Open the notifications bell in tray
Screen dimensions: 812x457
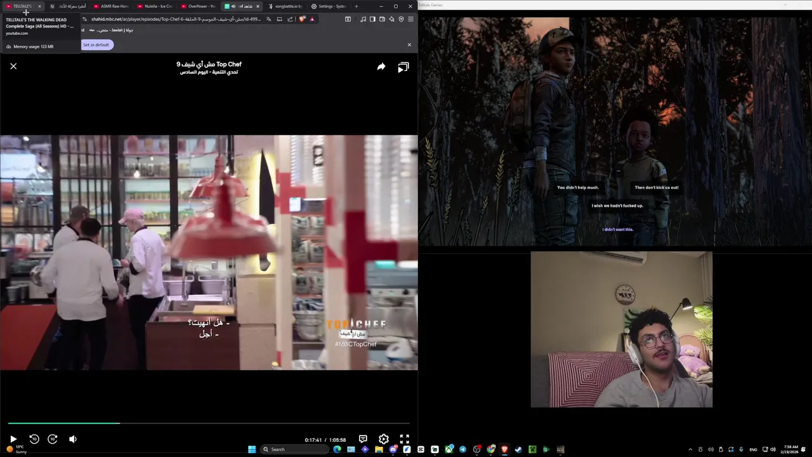[x=804, y=449]
